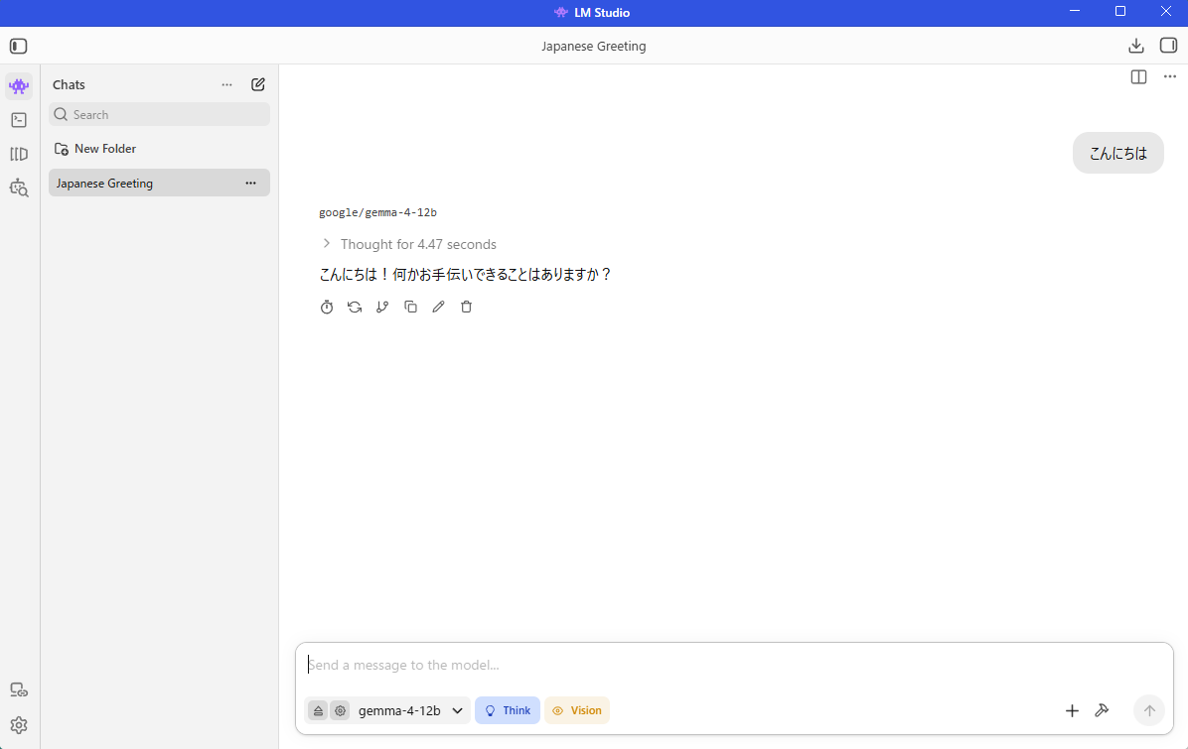
Task: Open model settings gear beside gemma-4-12b
Action: [x=340, y=711]
